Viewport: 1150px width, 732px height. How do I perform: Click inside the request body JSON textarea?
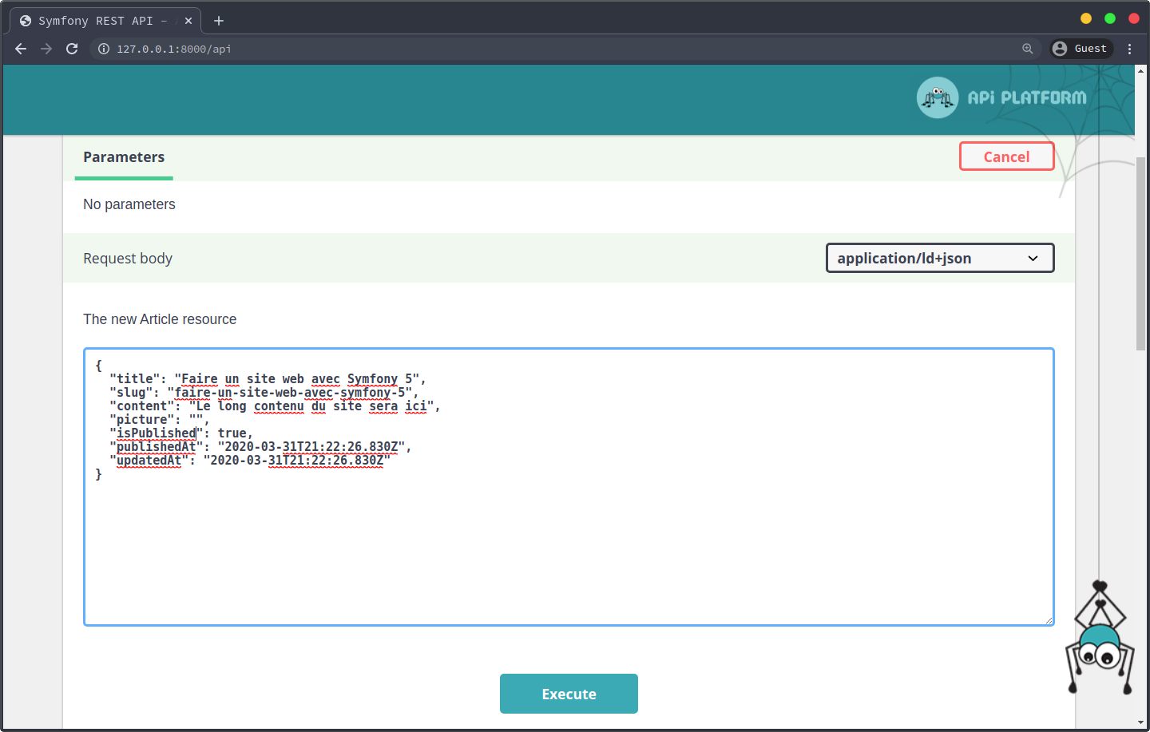tap(569, 543)
